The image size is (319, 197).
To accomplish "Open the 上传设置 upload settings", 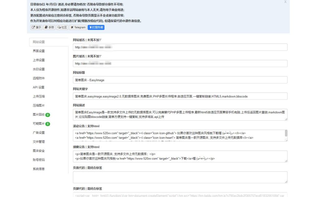I will (x=38, y=60).
